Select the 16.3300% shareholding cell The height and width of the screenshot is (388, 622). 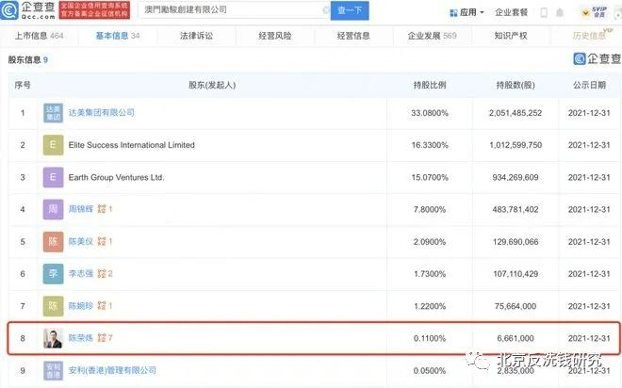tap(430, 145)
